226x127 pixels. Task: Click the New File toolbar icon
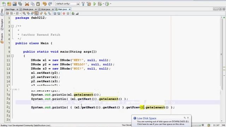pos(4,4)
